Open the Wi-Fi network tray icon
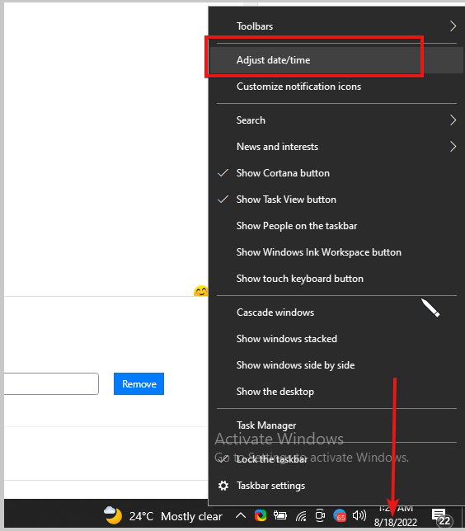The width and height of the screenshot is (465, 531). point(301,516)
